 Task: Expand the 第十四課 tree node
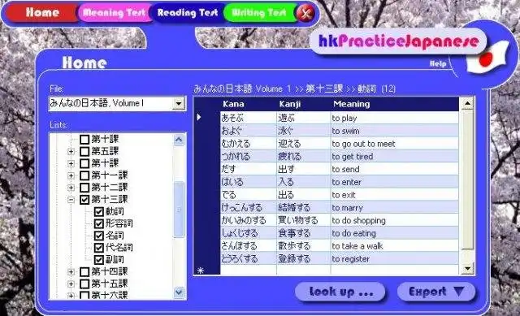click(71, 272)
